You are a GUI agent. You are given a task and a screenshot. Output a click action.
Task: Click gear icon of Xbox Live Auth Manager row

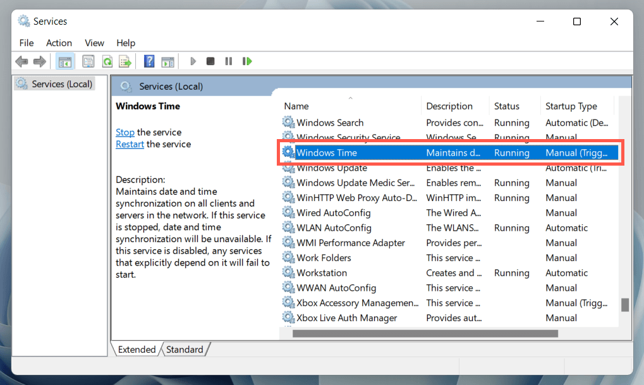pos(288,317)
